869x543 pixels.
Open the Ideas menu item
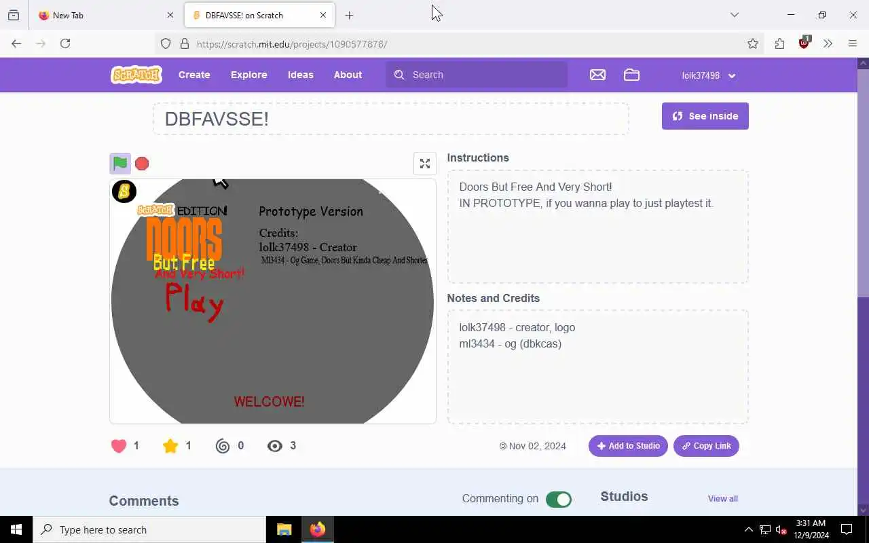[301, 75]
